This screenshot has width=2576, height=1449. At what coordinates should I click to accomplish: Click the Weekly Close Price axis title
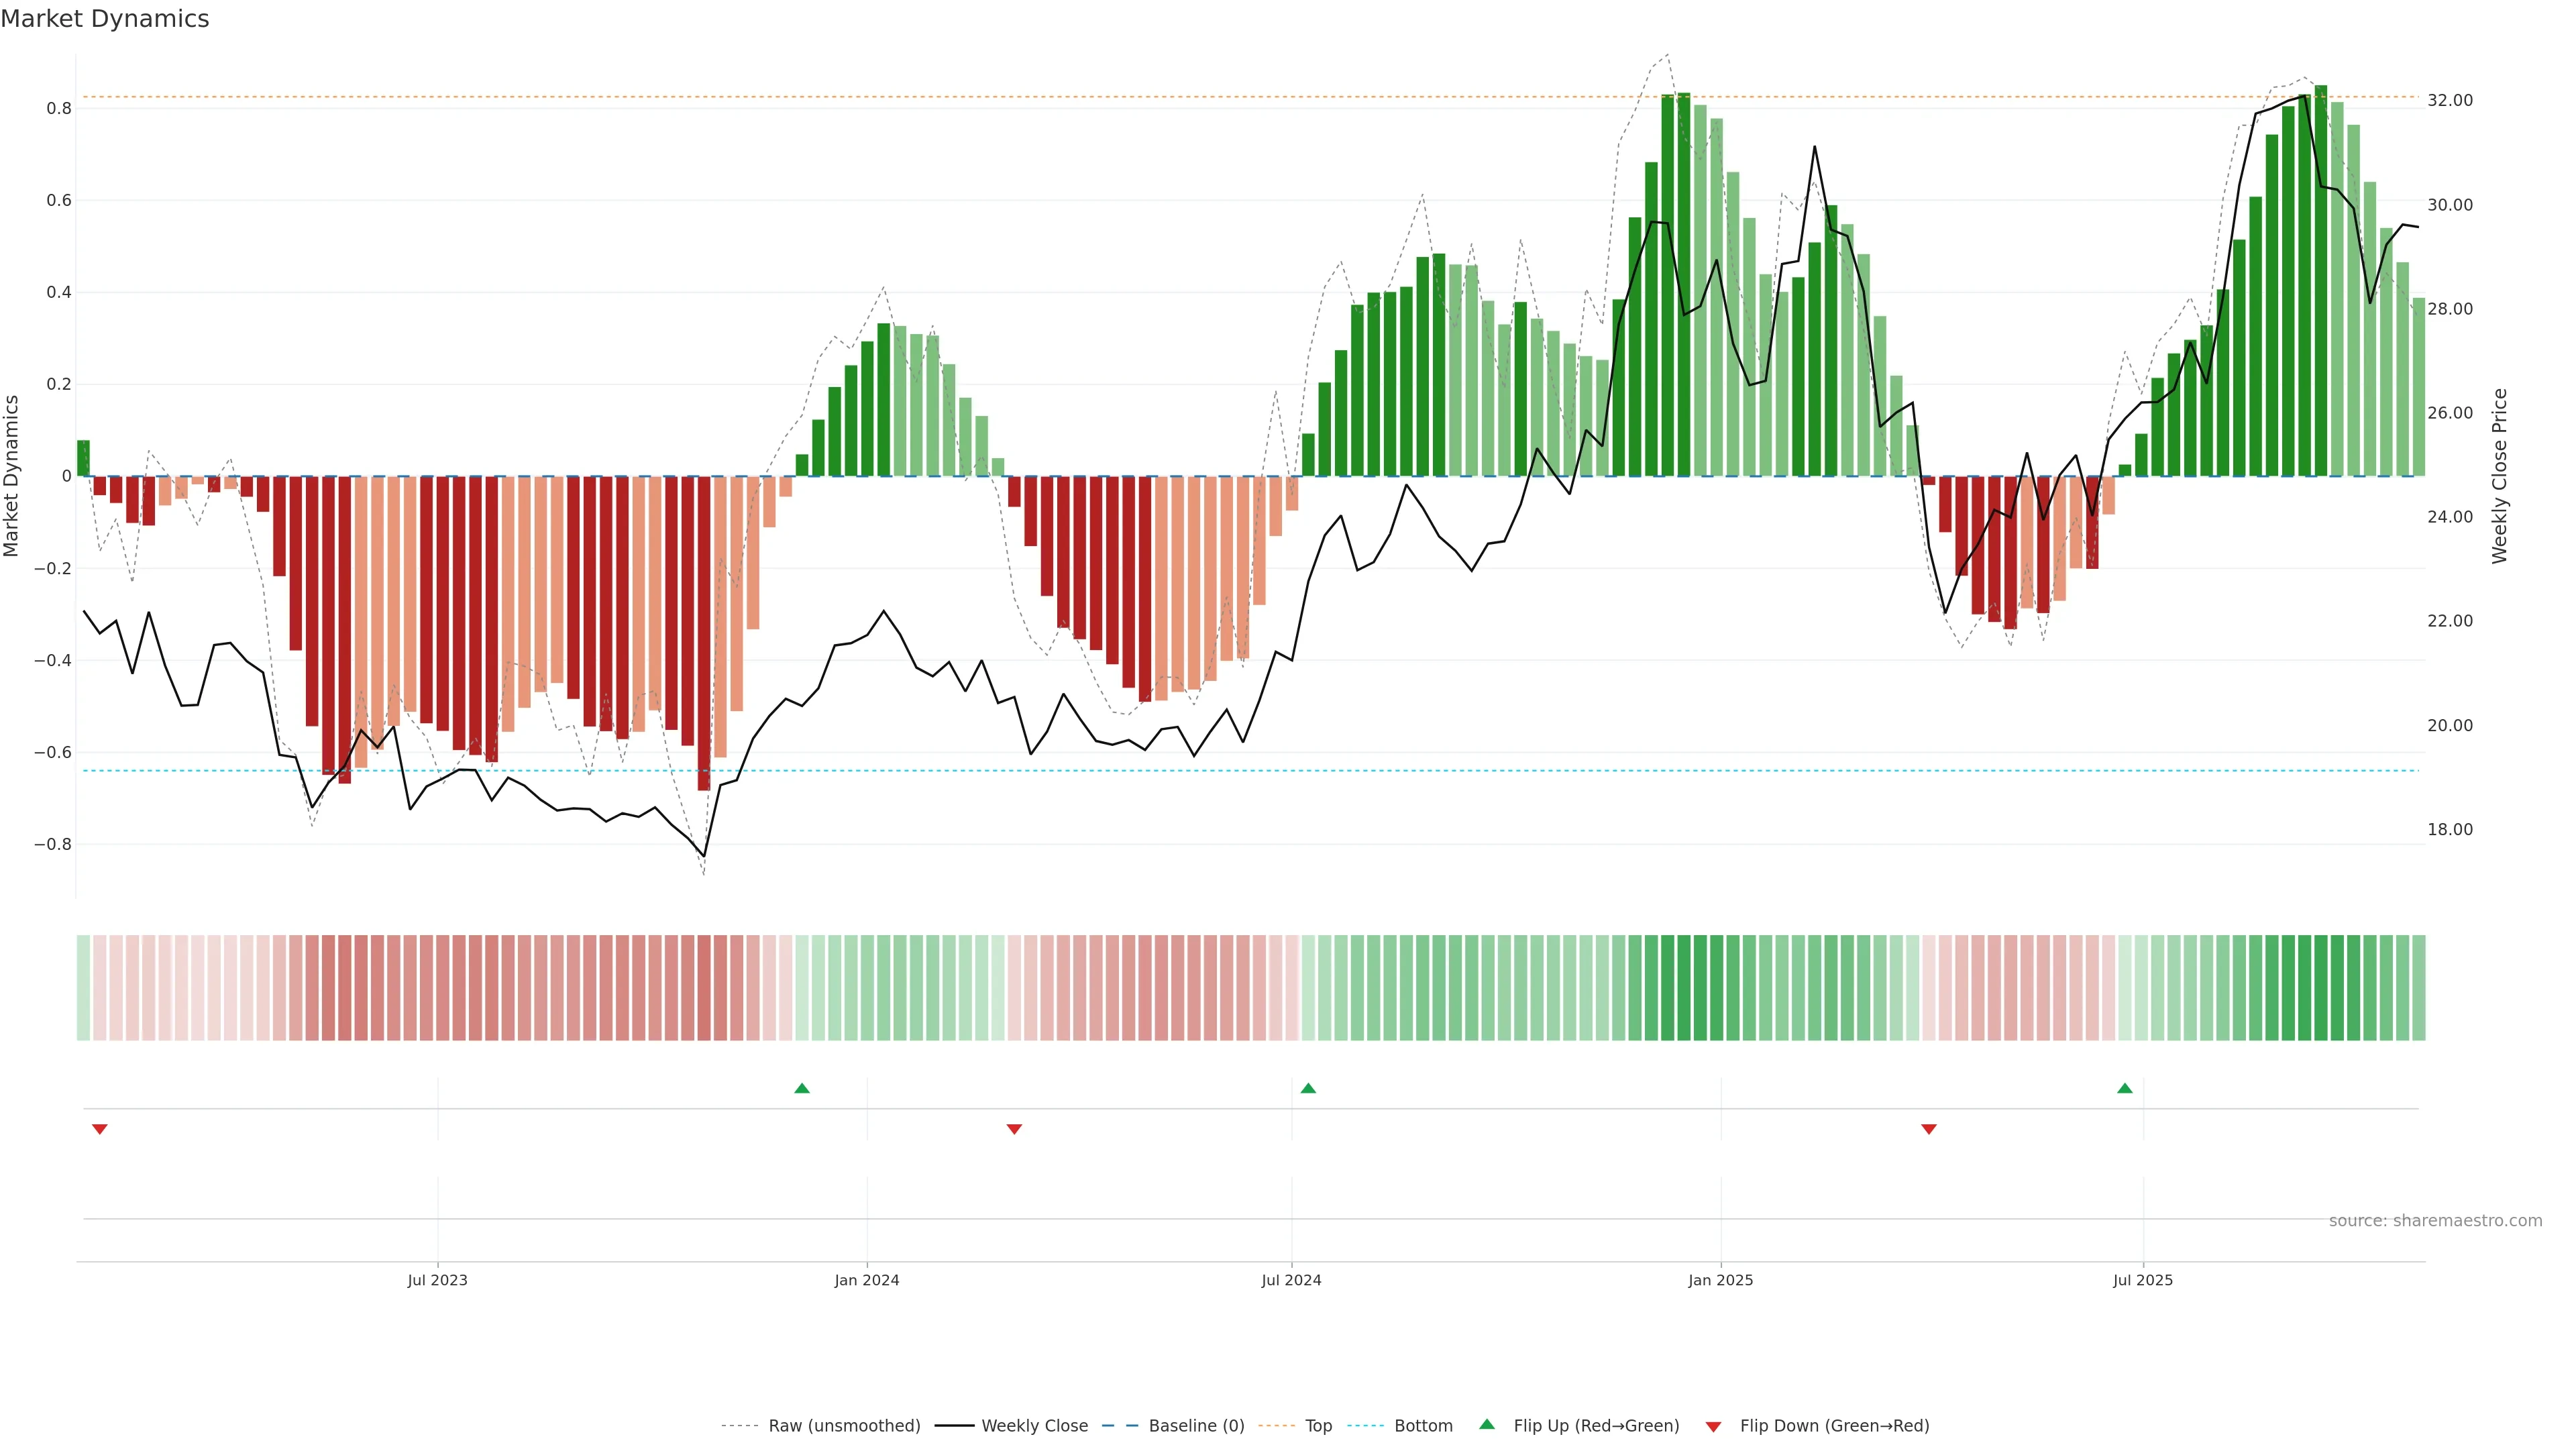pyautogui.click(x=2499, y=476)
